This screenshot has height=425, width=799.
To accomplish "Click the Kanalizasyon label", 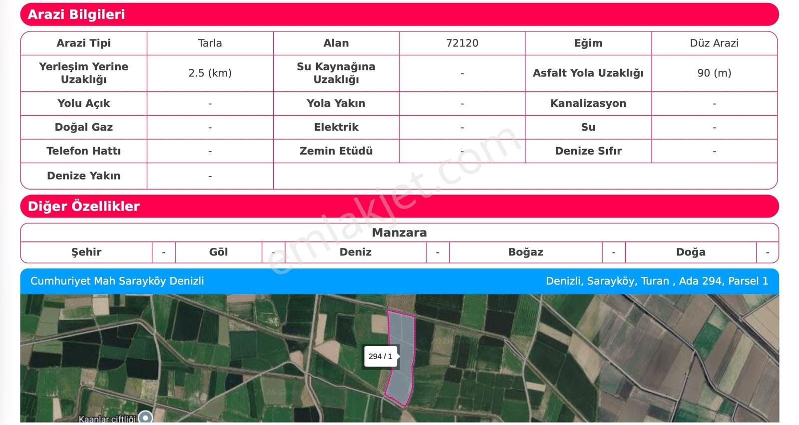I will (x=588, y=104).
